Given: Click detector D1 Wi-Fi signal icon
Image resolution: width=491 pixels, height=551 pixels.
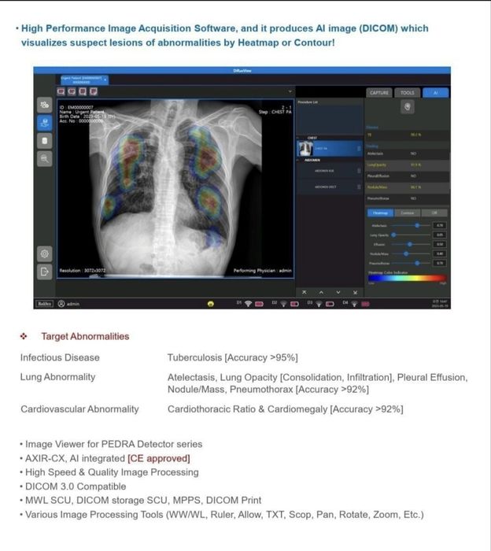Looking at the screenshot, I should [249, 304].
